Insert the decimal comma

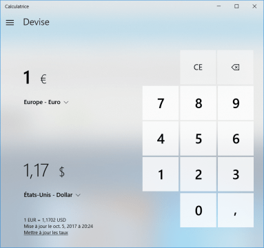[x=236, y=210]
